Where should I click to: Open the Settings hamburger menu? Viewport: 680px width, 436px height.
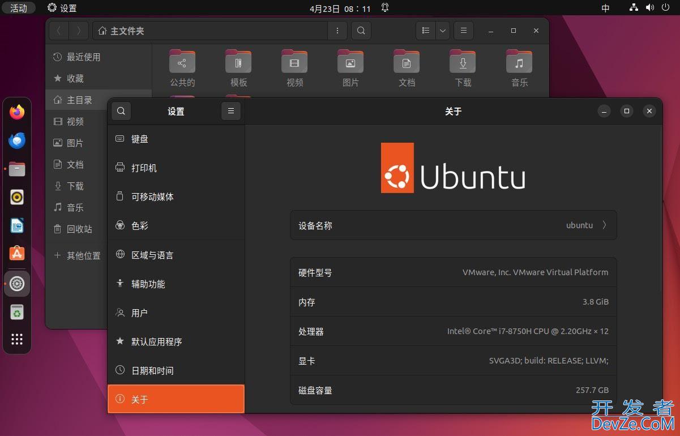tap(230, 112)
